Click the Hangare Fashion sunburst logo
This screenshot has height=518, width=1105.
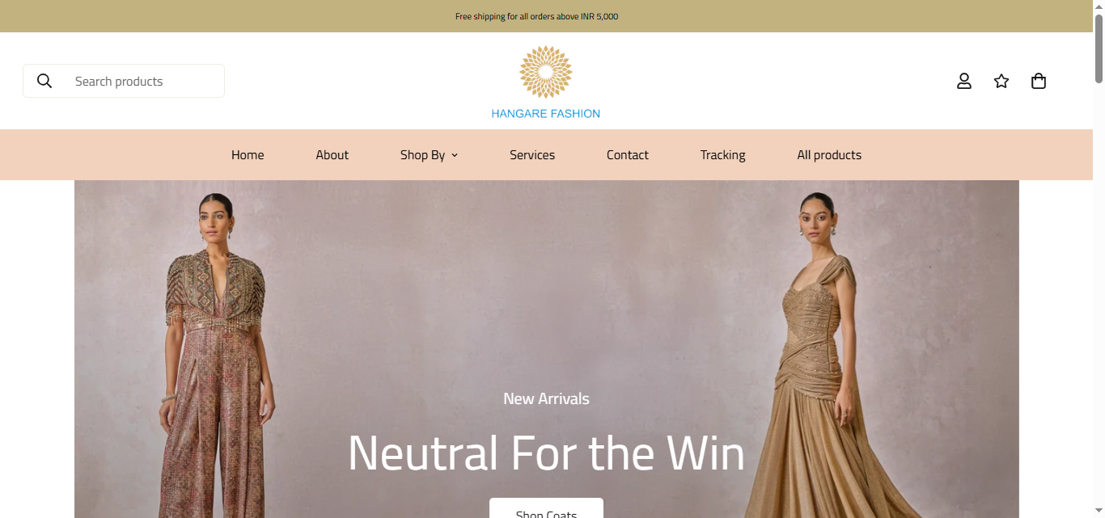coord(546,73)
